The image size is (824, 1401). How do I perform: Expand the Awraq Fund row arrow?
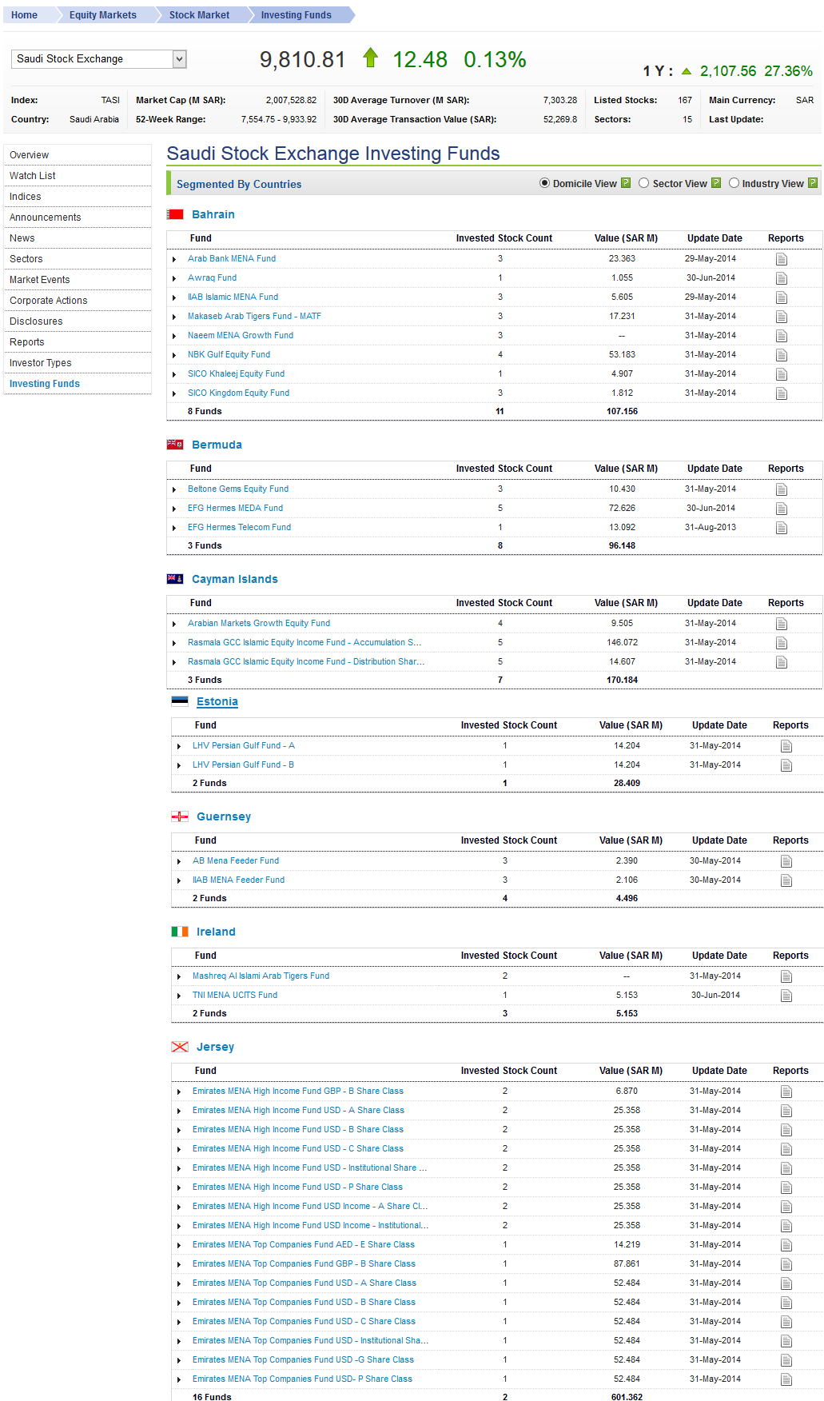174,278
